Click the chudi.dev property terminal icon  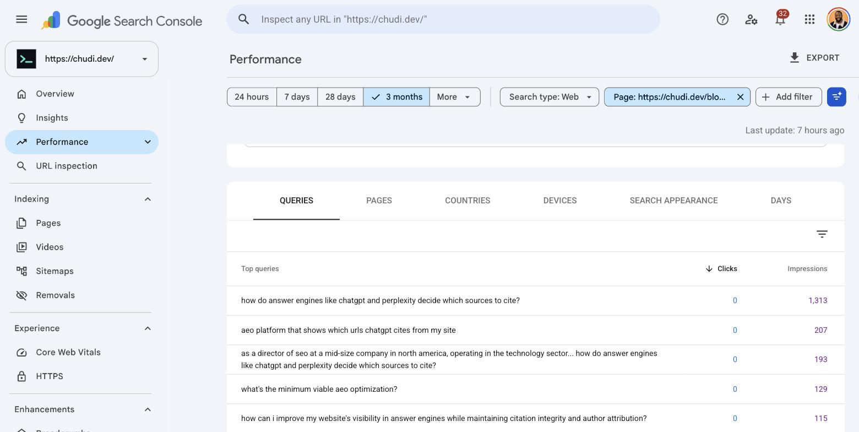[26, 59]
